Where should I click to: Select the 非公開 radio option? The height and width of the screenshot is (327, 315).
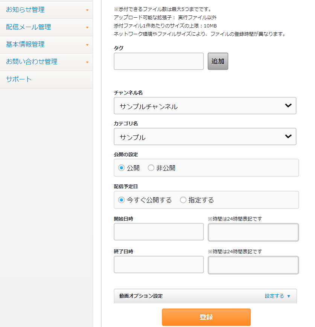pyautogui.click(x=151, y=168)
